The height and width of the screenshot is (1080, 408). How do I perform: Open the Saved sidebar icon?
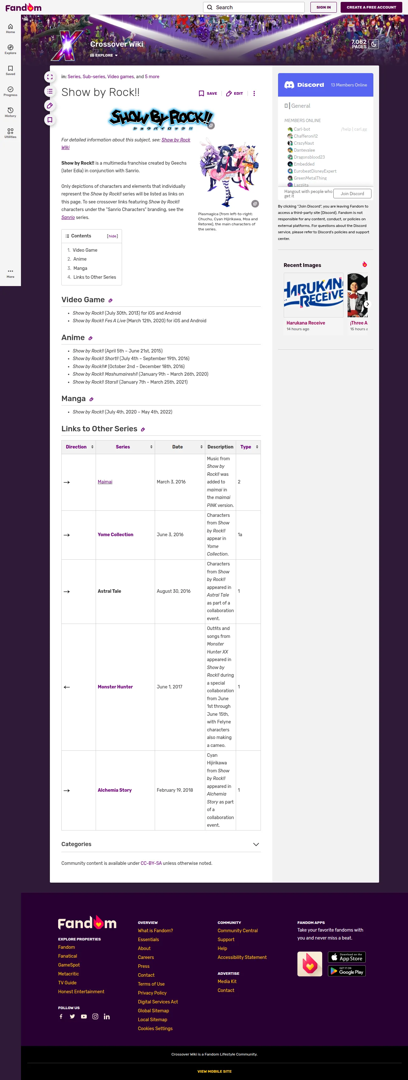(10, 71)
